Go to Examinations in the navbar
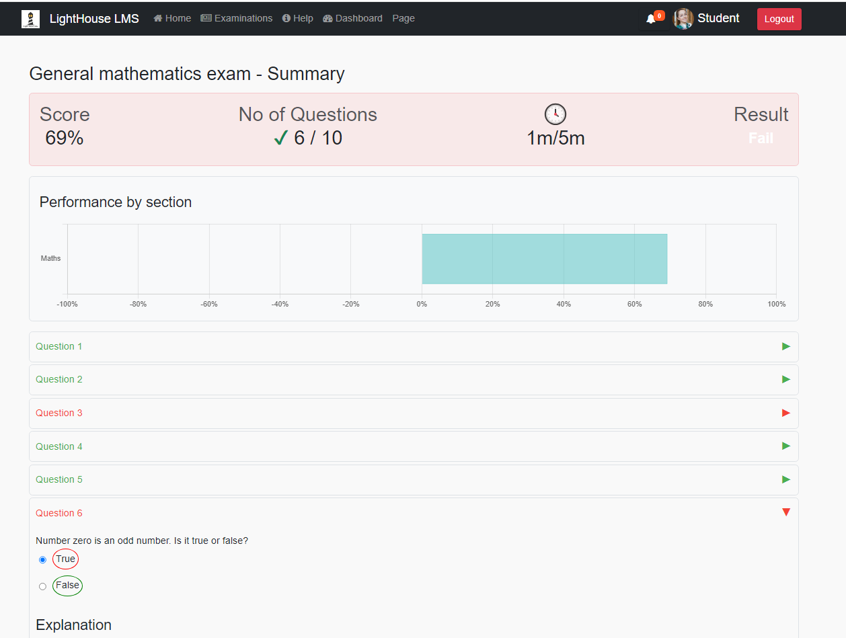The image size is (846, 638). pyautogui.click(x=237, y=18)
